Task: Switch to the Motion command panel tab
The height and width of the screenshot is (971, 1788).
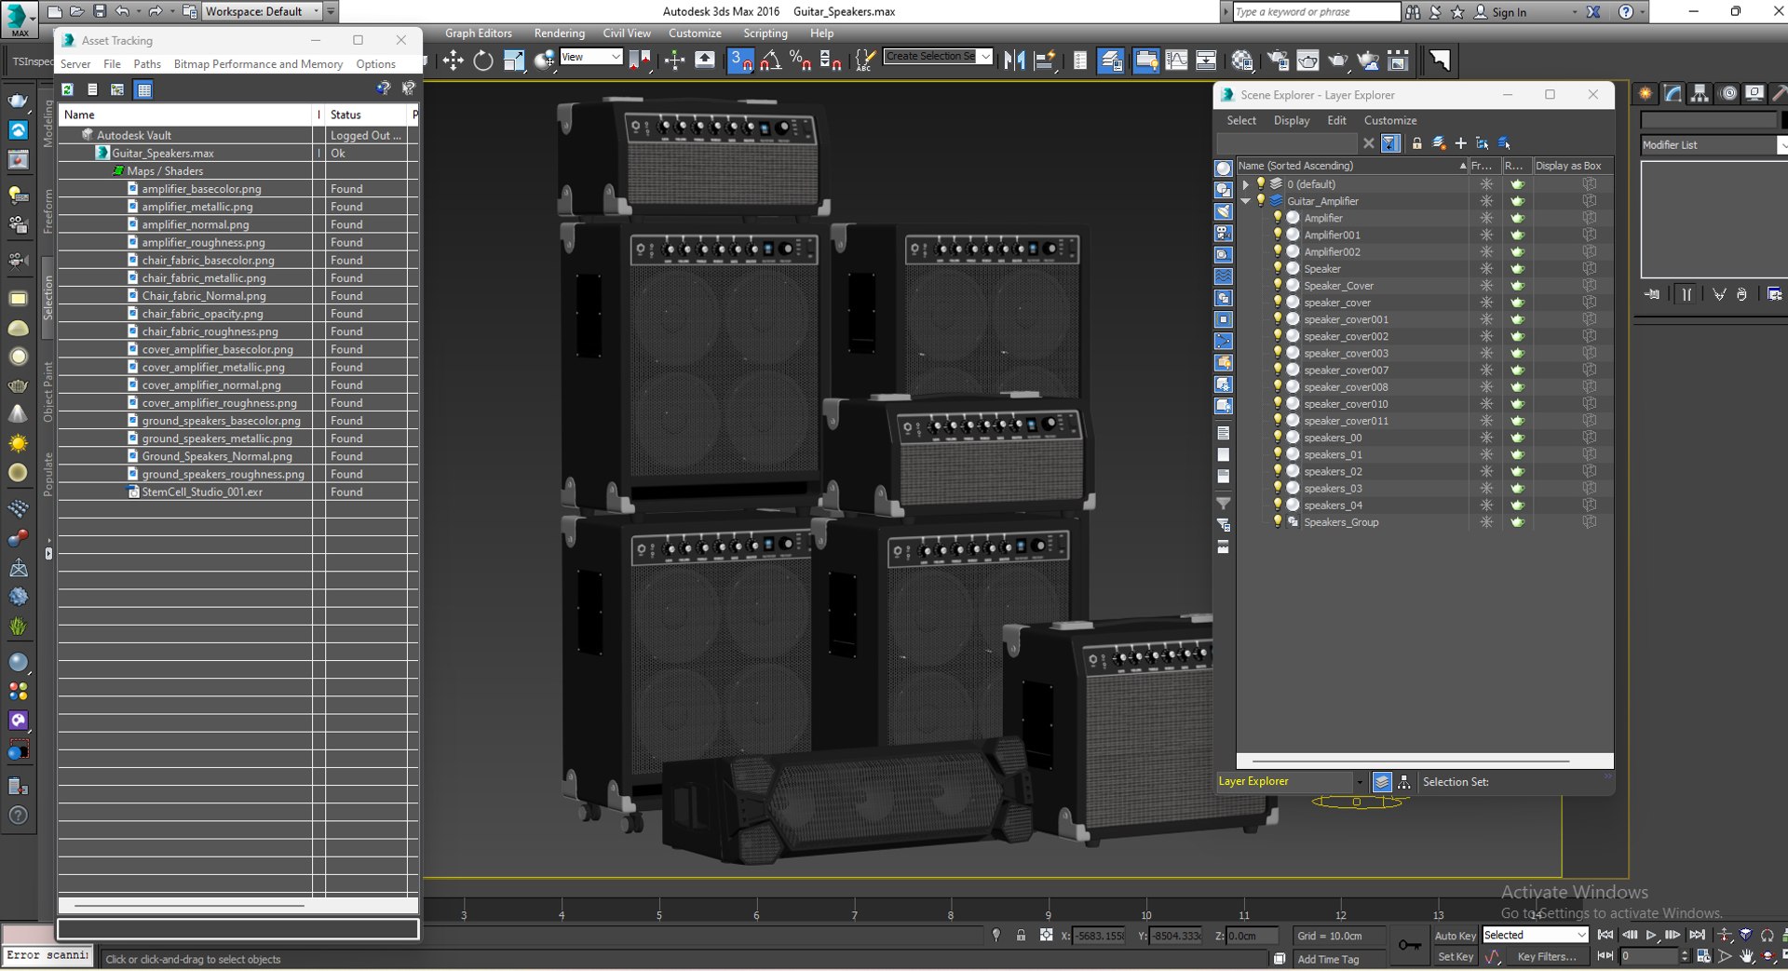Action: tap(1727, 93)
